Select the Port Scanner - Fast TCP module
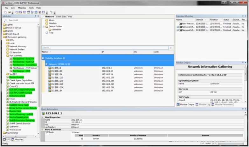249x147 pixels. pos(23,62)
